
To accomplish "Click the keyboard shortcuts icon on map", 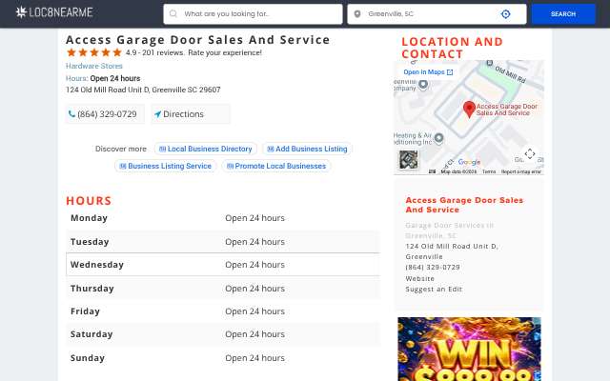I will point(432,171).
